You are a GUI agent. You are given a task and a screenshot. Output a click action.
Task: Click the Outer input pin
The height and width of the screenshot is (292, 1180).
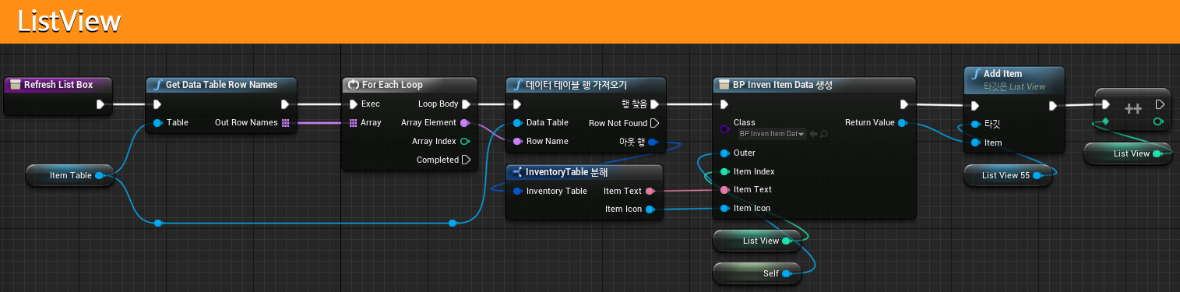(724, 153)
